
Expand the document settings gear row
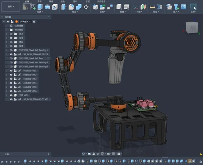click(x=7, y=26)
